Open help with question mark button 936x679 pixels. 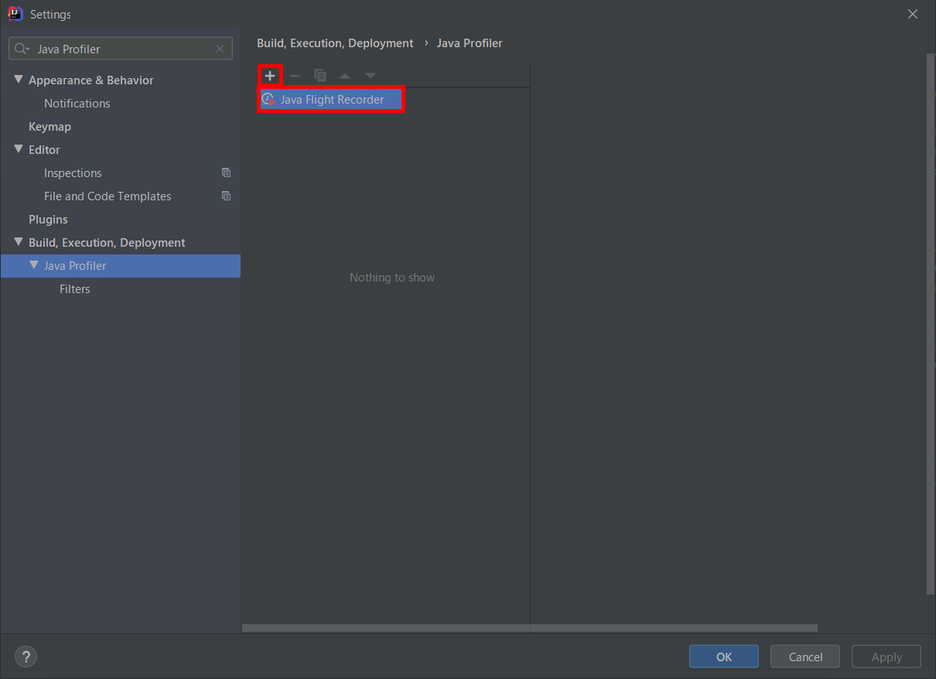point(26,656)
